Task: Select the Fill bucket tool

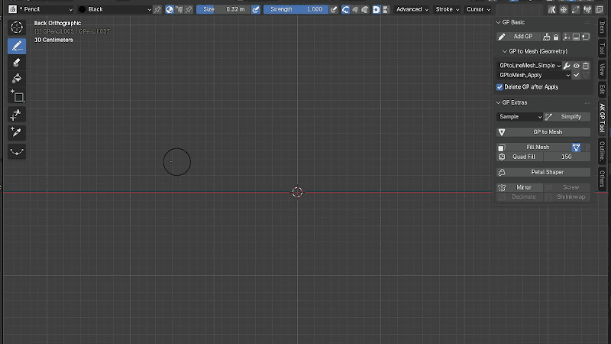Action: 17,79
